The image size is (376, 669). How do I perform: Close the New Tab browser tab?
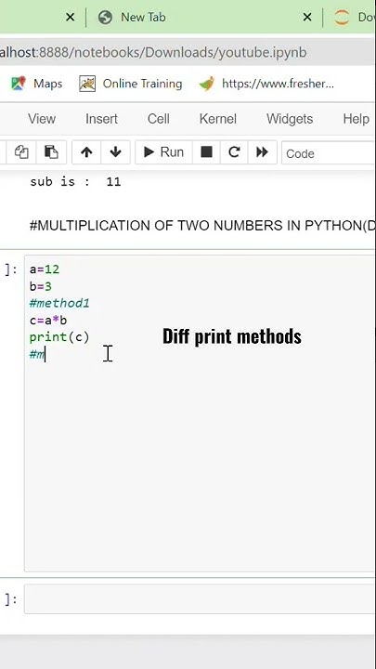point(307,17)
